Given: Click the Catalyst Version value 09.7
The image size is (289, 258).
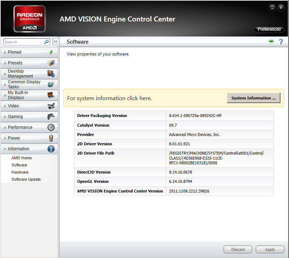Looking at the screenshot, I should pyautogui.click(x=173, y=125).
